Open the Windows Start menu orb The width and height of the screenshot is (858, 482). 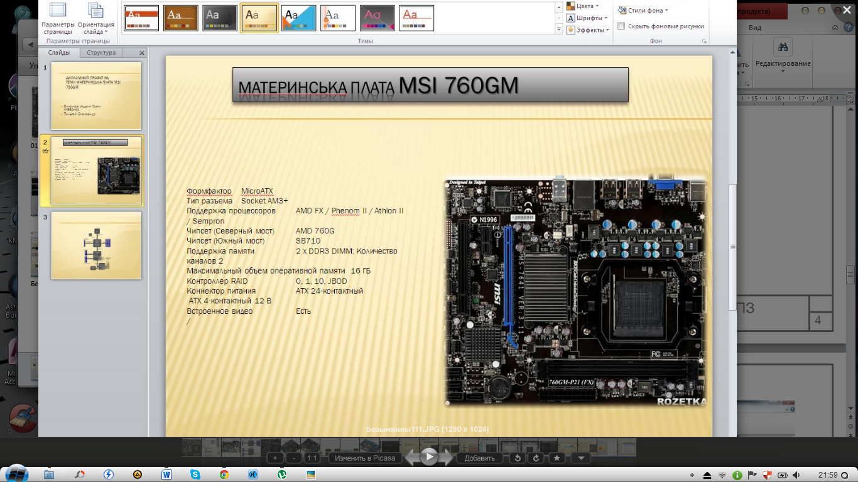point(17,474)
